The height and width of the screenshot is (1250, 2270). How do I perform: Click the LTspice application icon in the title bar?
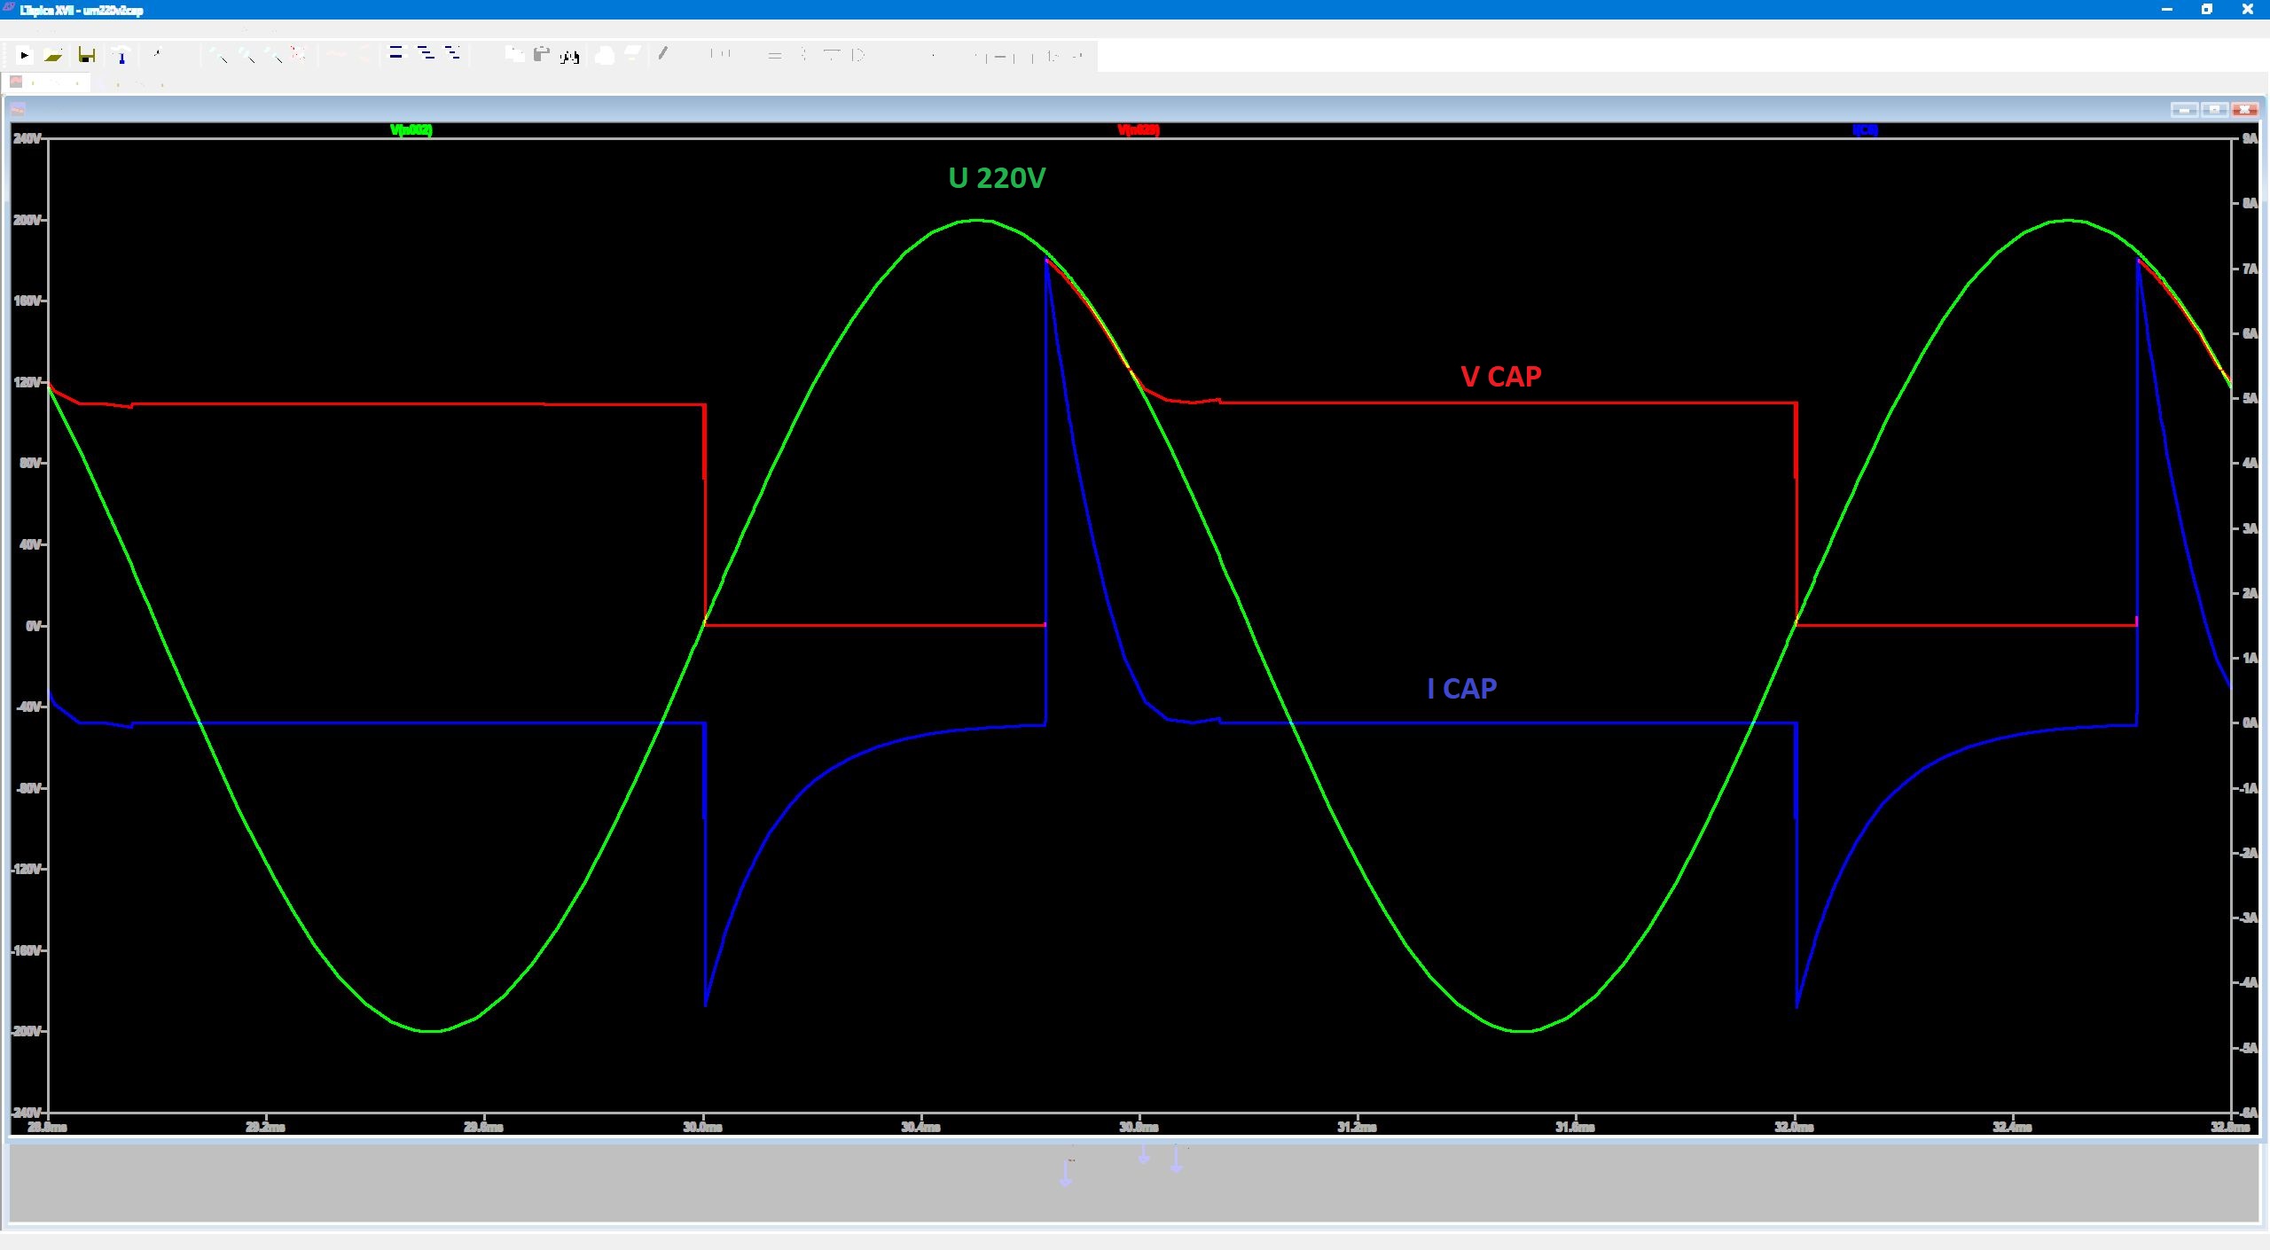[9, 9]
